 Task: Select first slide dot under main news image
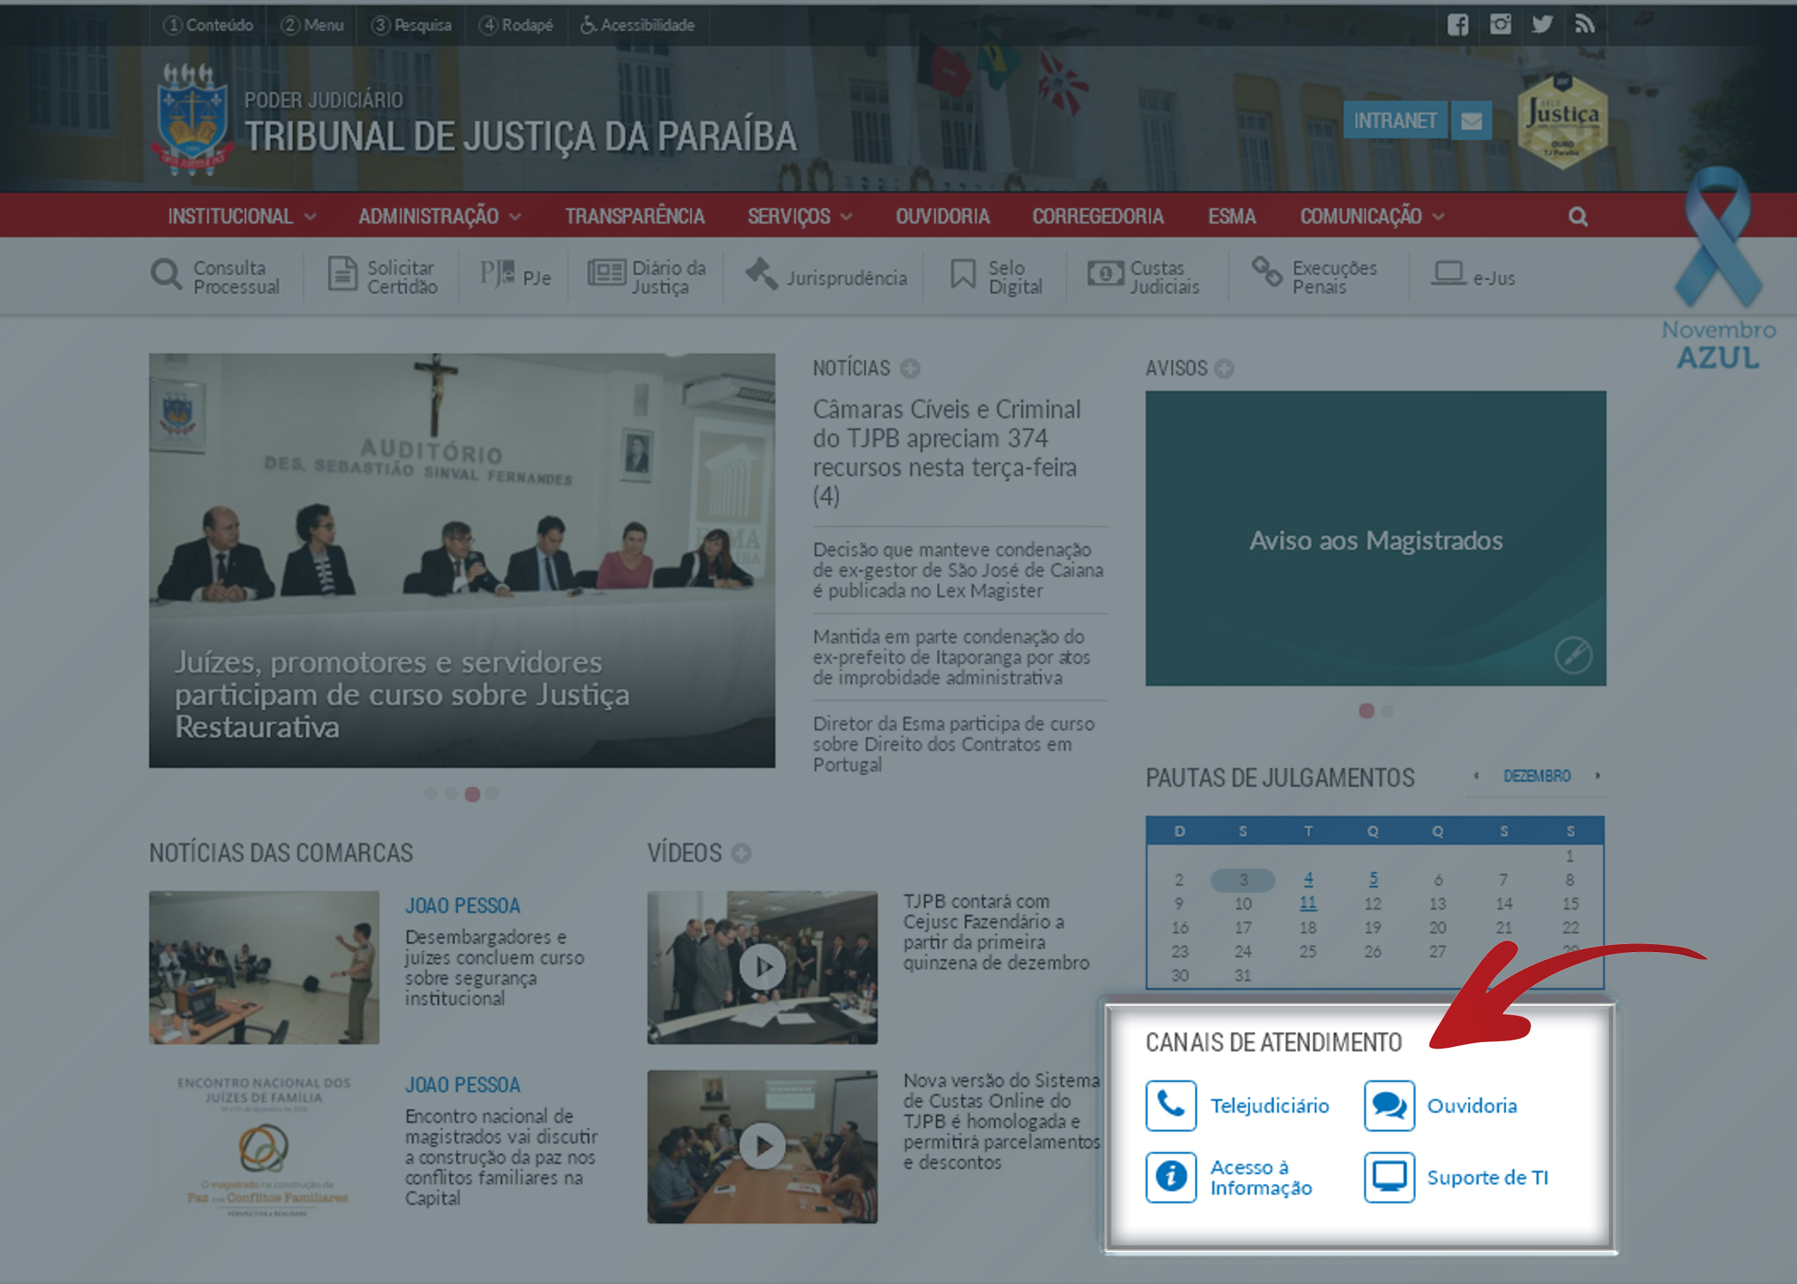(x=431, y=793)
